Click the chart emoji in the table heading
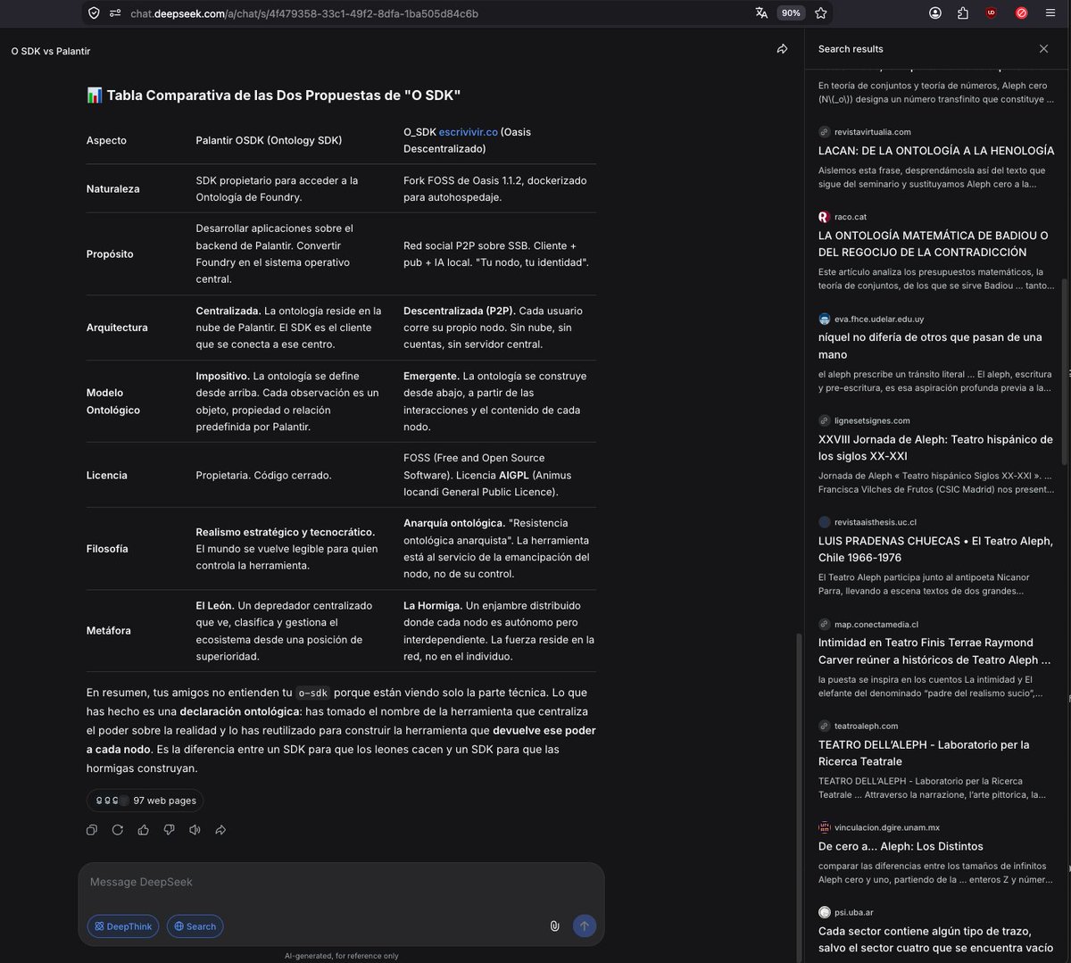The width and height of the screenshot is (1071, 963). pyautogui.click(x=95, y=95)
